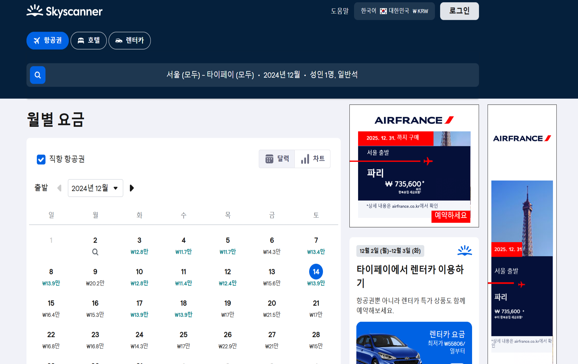Pick December 16 priced ₩15.3만

tap(95, 309)
